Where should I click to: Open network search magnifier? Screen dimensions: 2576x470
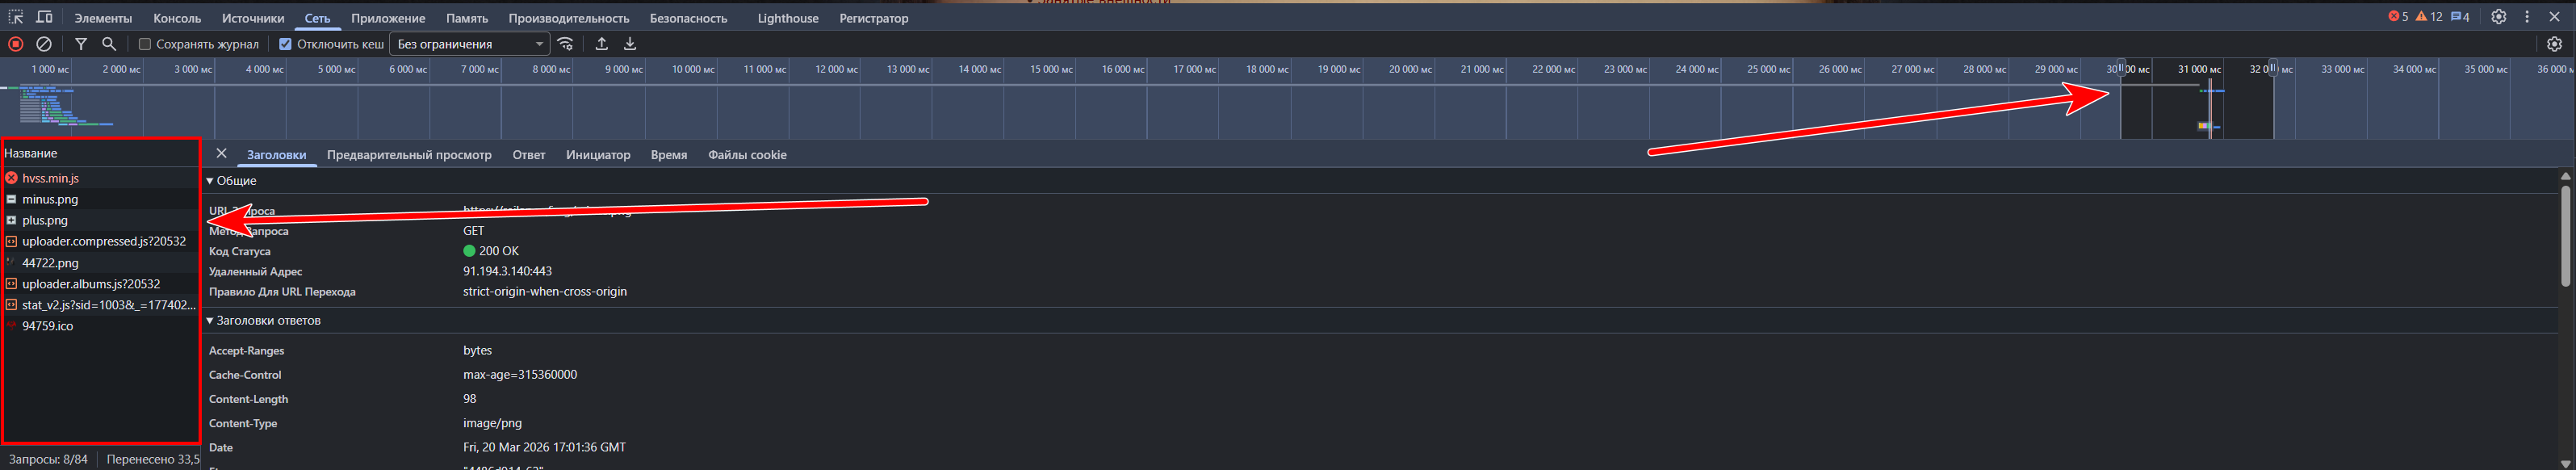(109, 44)
